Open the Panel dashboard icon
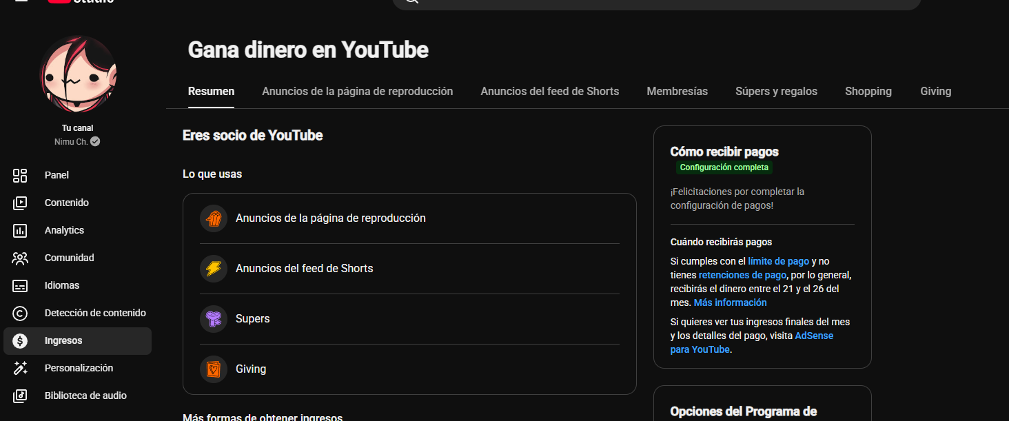 (20, 175)
